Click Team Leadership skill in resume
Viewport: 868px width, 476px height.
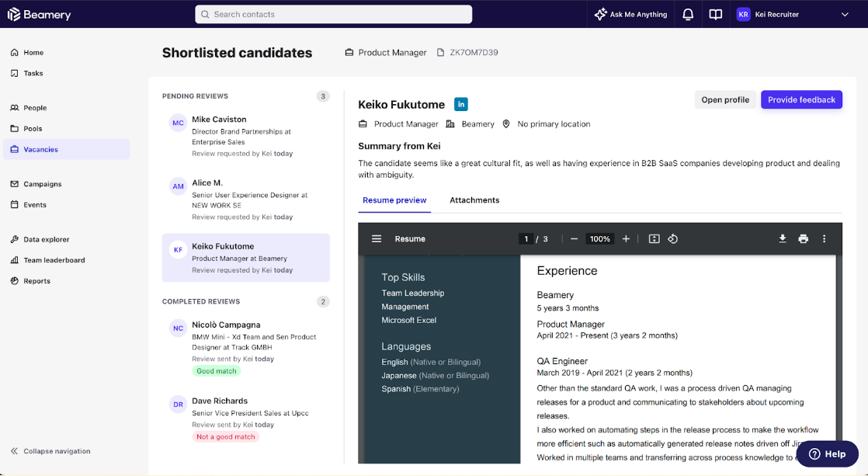[x=412, y=293]
